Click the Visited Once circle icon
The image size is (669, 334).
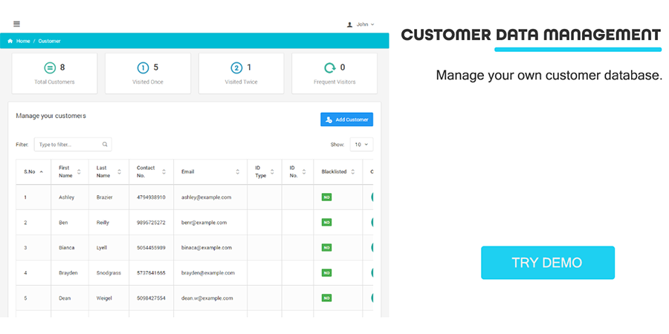(143, 68)
